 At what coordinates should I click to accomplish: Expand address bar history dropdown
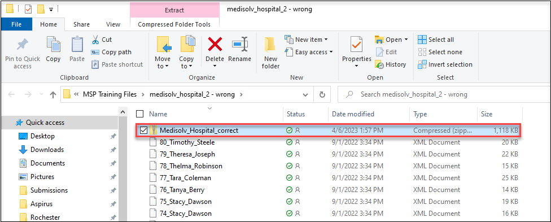306,95
